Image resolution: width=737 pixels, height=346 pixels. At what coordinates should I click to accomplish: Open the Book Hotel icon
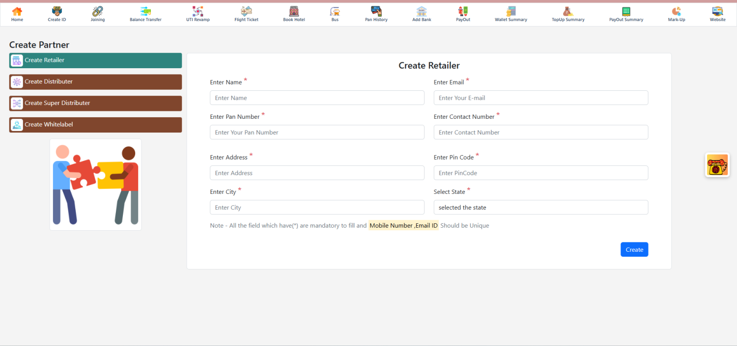pos(294,11)
